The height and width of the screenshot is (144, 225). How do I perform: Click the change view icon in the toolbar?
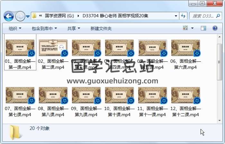[x=185, y=28]
